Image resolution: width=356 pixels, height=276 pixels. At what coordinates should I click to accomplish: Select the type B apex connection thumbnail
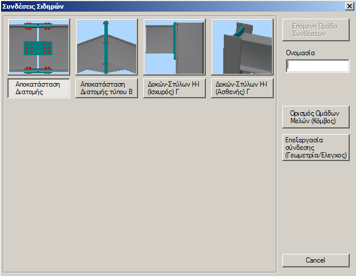pos(107,47)
